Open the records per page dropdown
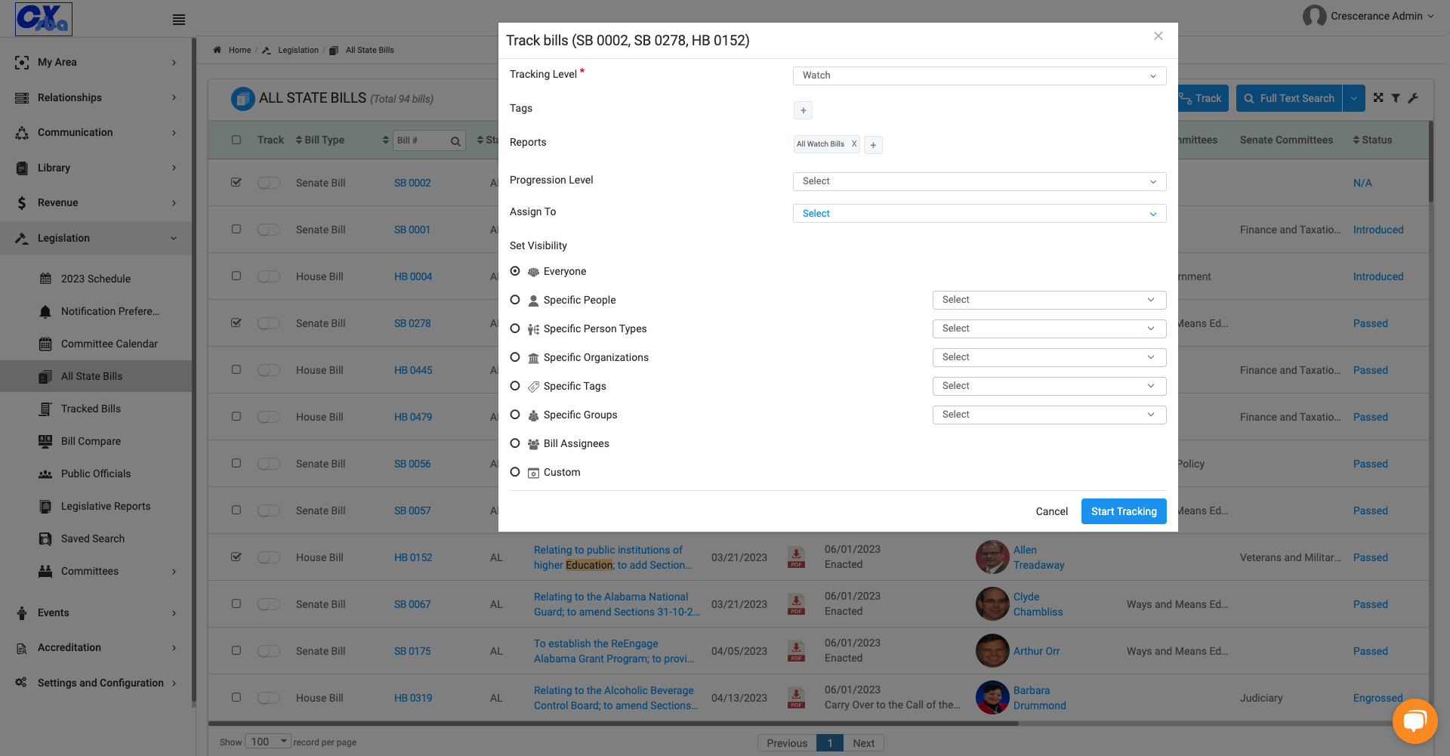Screen dimensions: 1450x756 268,742
